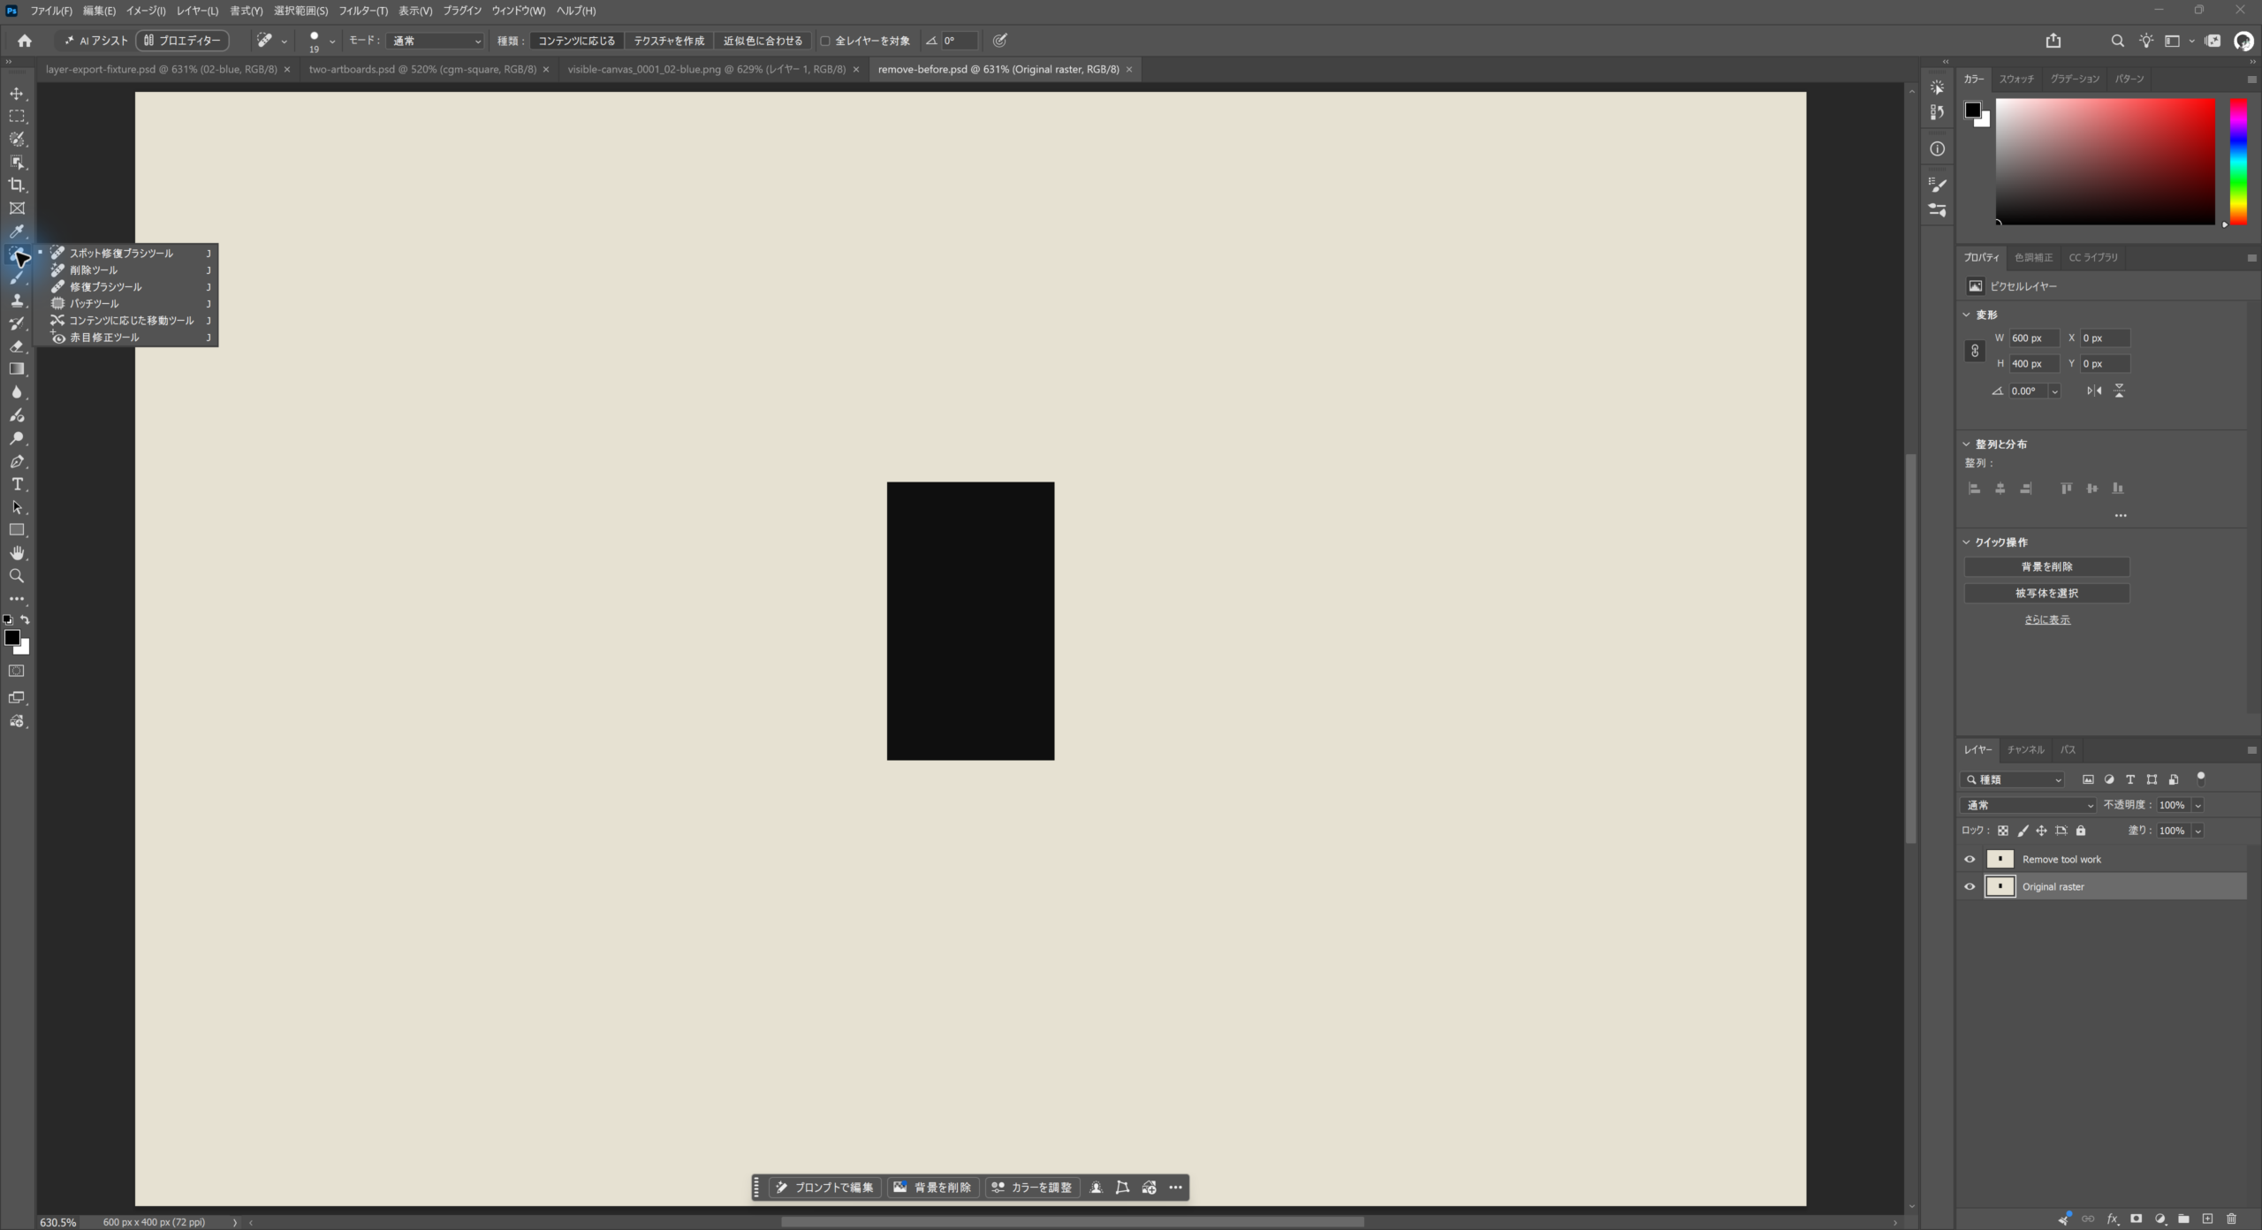Viewport: 2262px width, 1230px height.
Task: Select the Hand tool
Action: click(x=17, y=553)
